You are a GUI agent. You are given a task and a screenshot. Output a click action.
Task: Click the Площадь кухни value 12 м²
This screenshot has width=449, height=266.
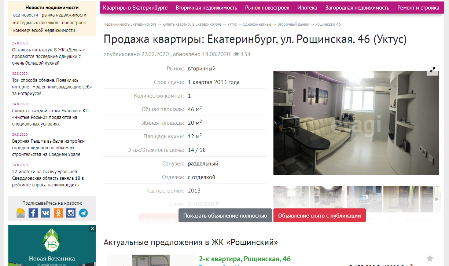pos(195,136)
